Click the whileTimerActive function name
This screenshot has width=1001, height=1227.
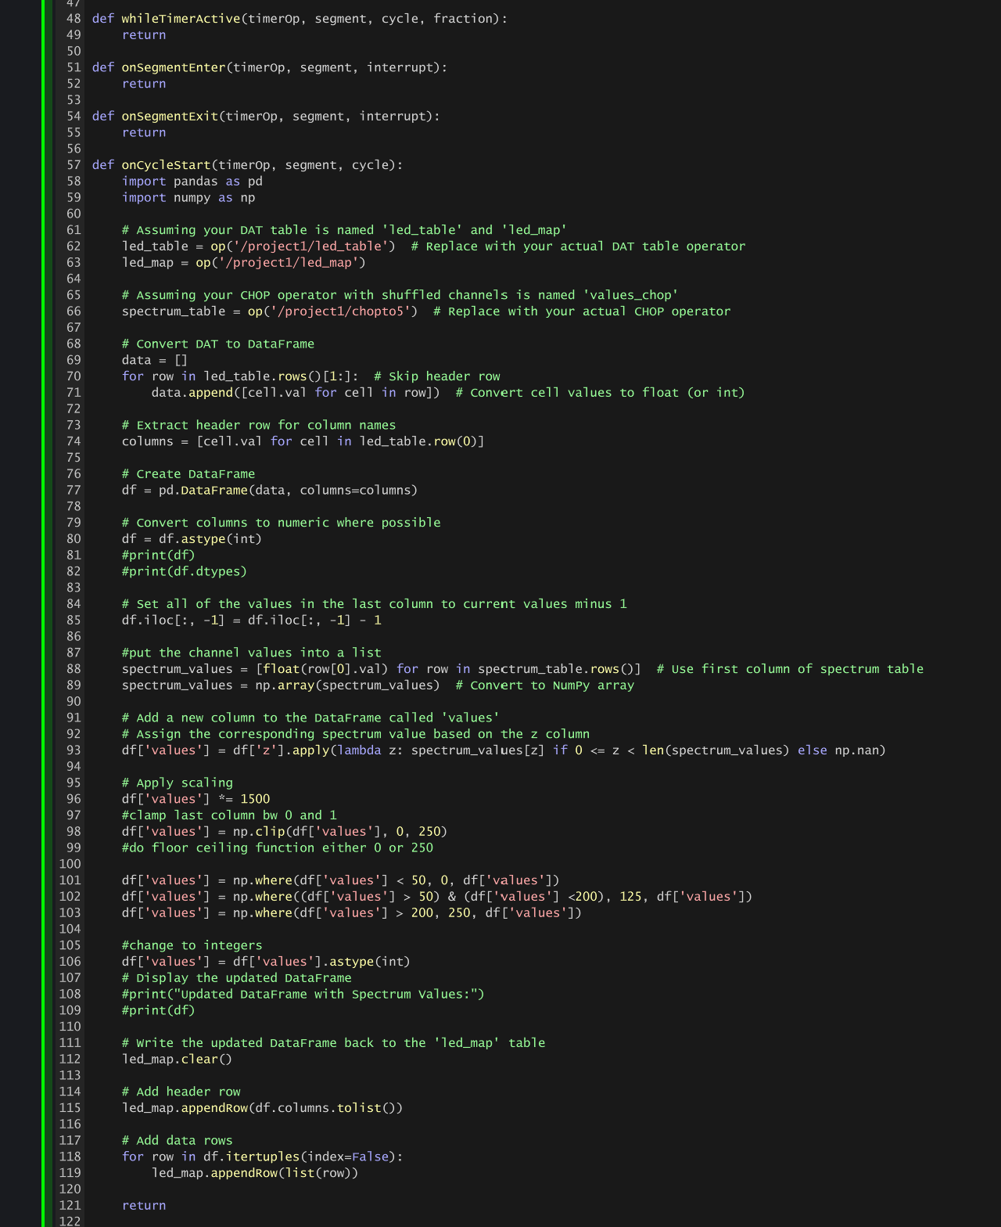(181, 19)
